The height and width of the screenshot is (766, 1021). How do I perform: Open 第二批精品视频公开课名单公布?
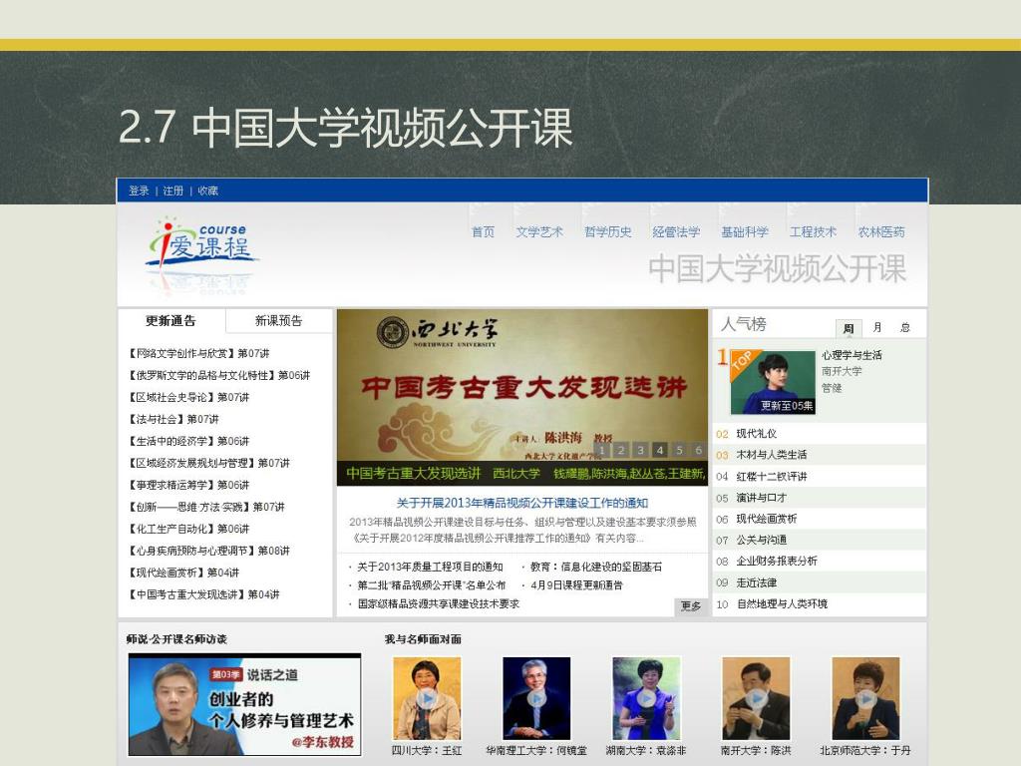click(431, 585)
